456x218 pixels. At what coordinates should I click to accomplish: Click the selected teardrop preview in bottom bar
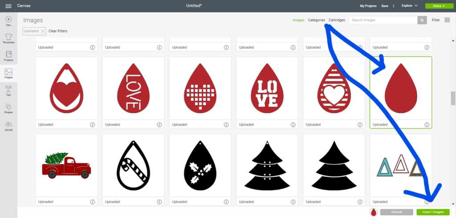click(x=373, y=212)
